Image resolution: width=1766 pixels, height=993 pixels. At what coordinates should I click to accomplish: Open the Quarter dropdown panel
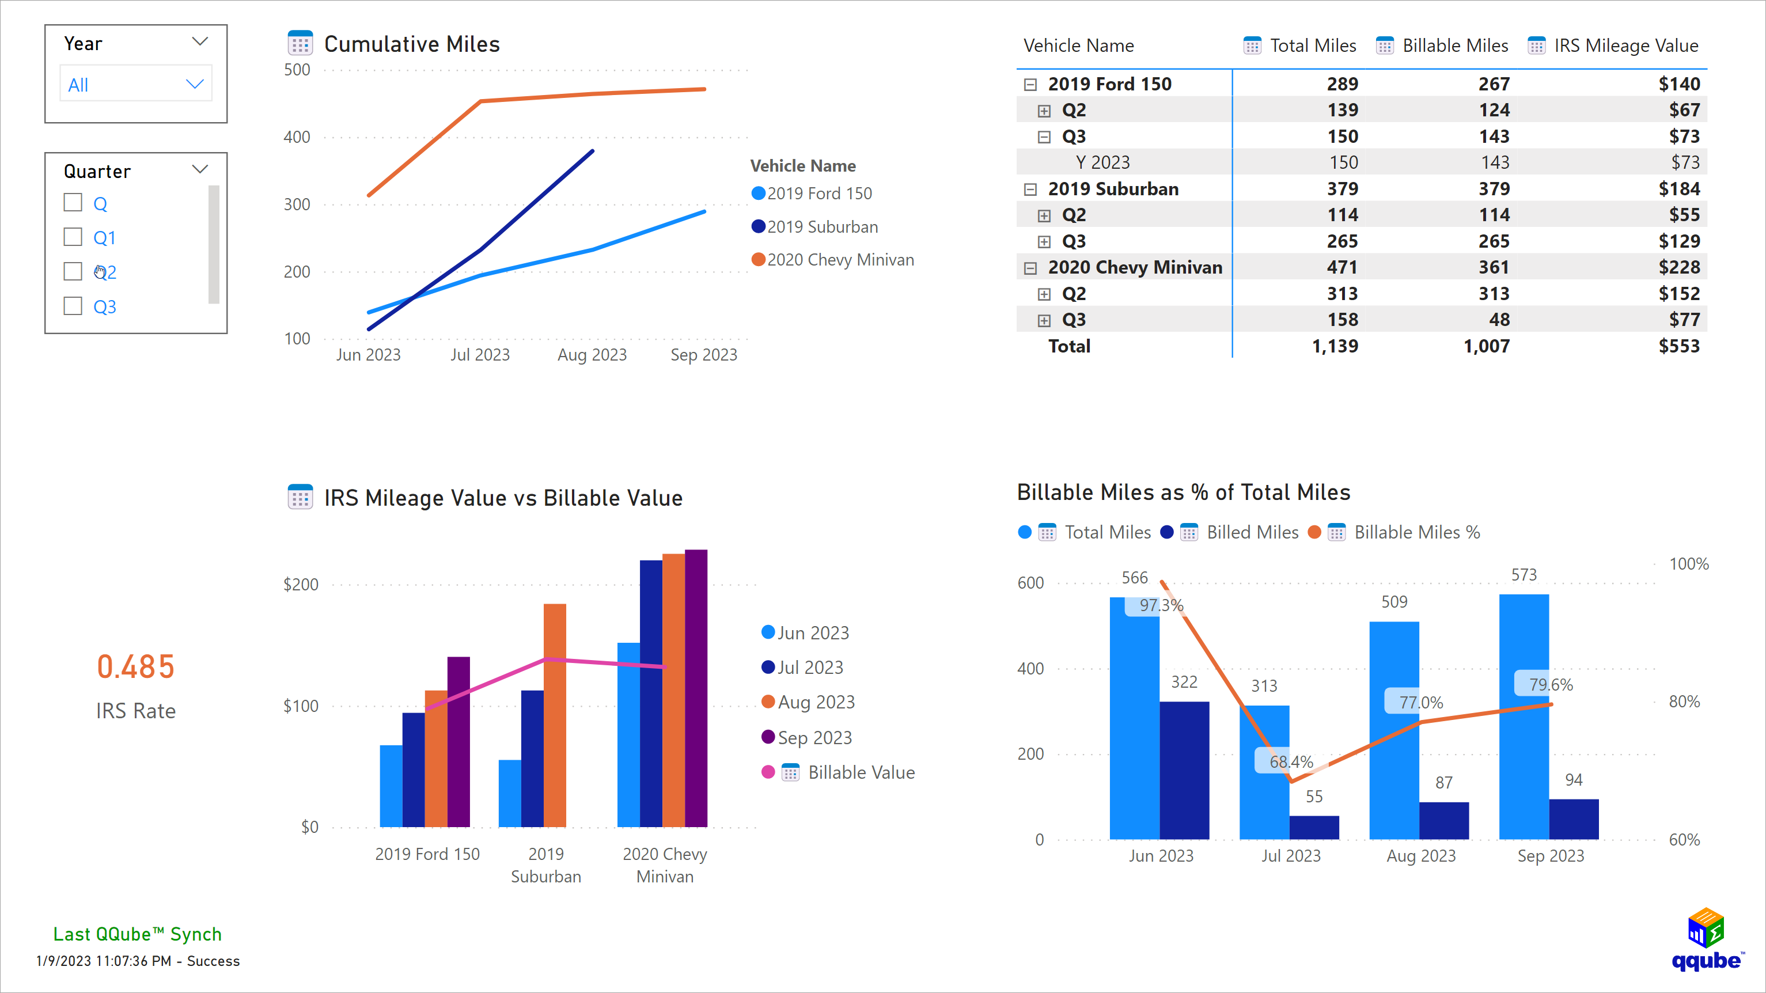coord(200,170)
